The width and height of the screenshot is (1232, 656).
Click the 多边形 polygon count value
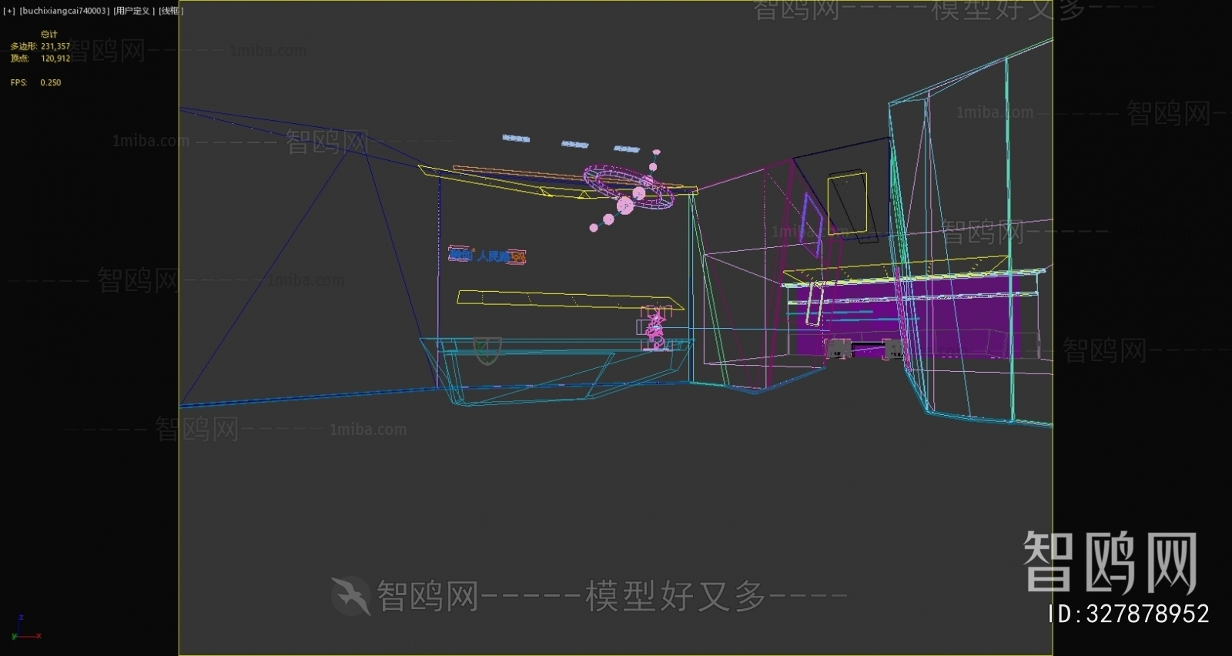55,46
